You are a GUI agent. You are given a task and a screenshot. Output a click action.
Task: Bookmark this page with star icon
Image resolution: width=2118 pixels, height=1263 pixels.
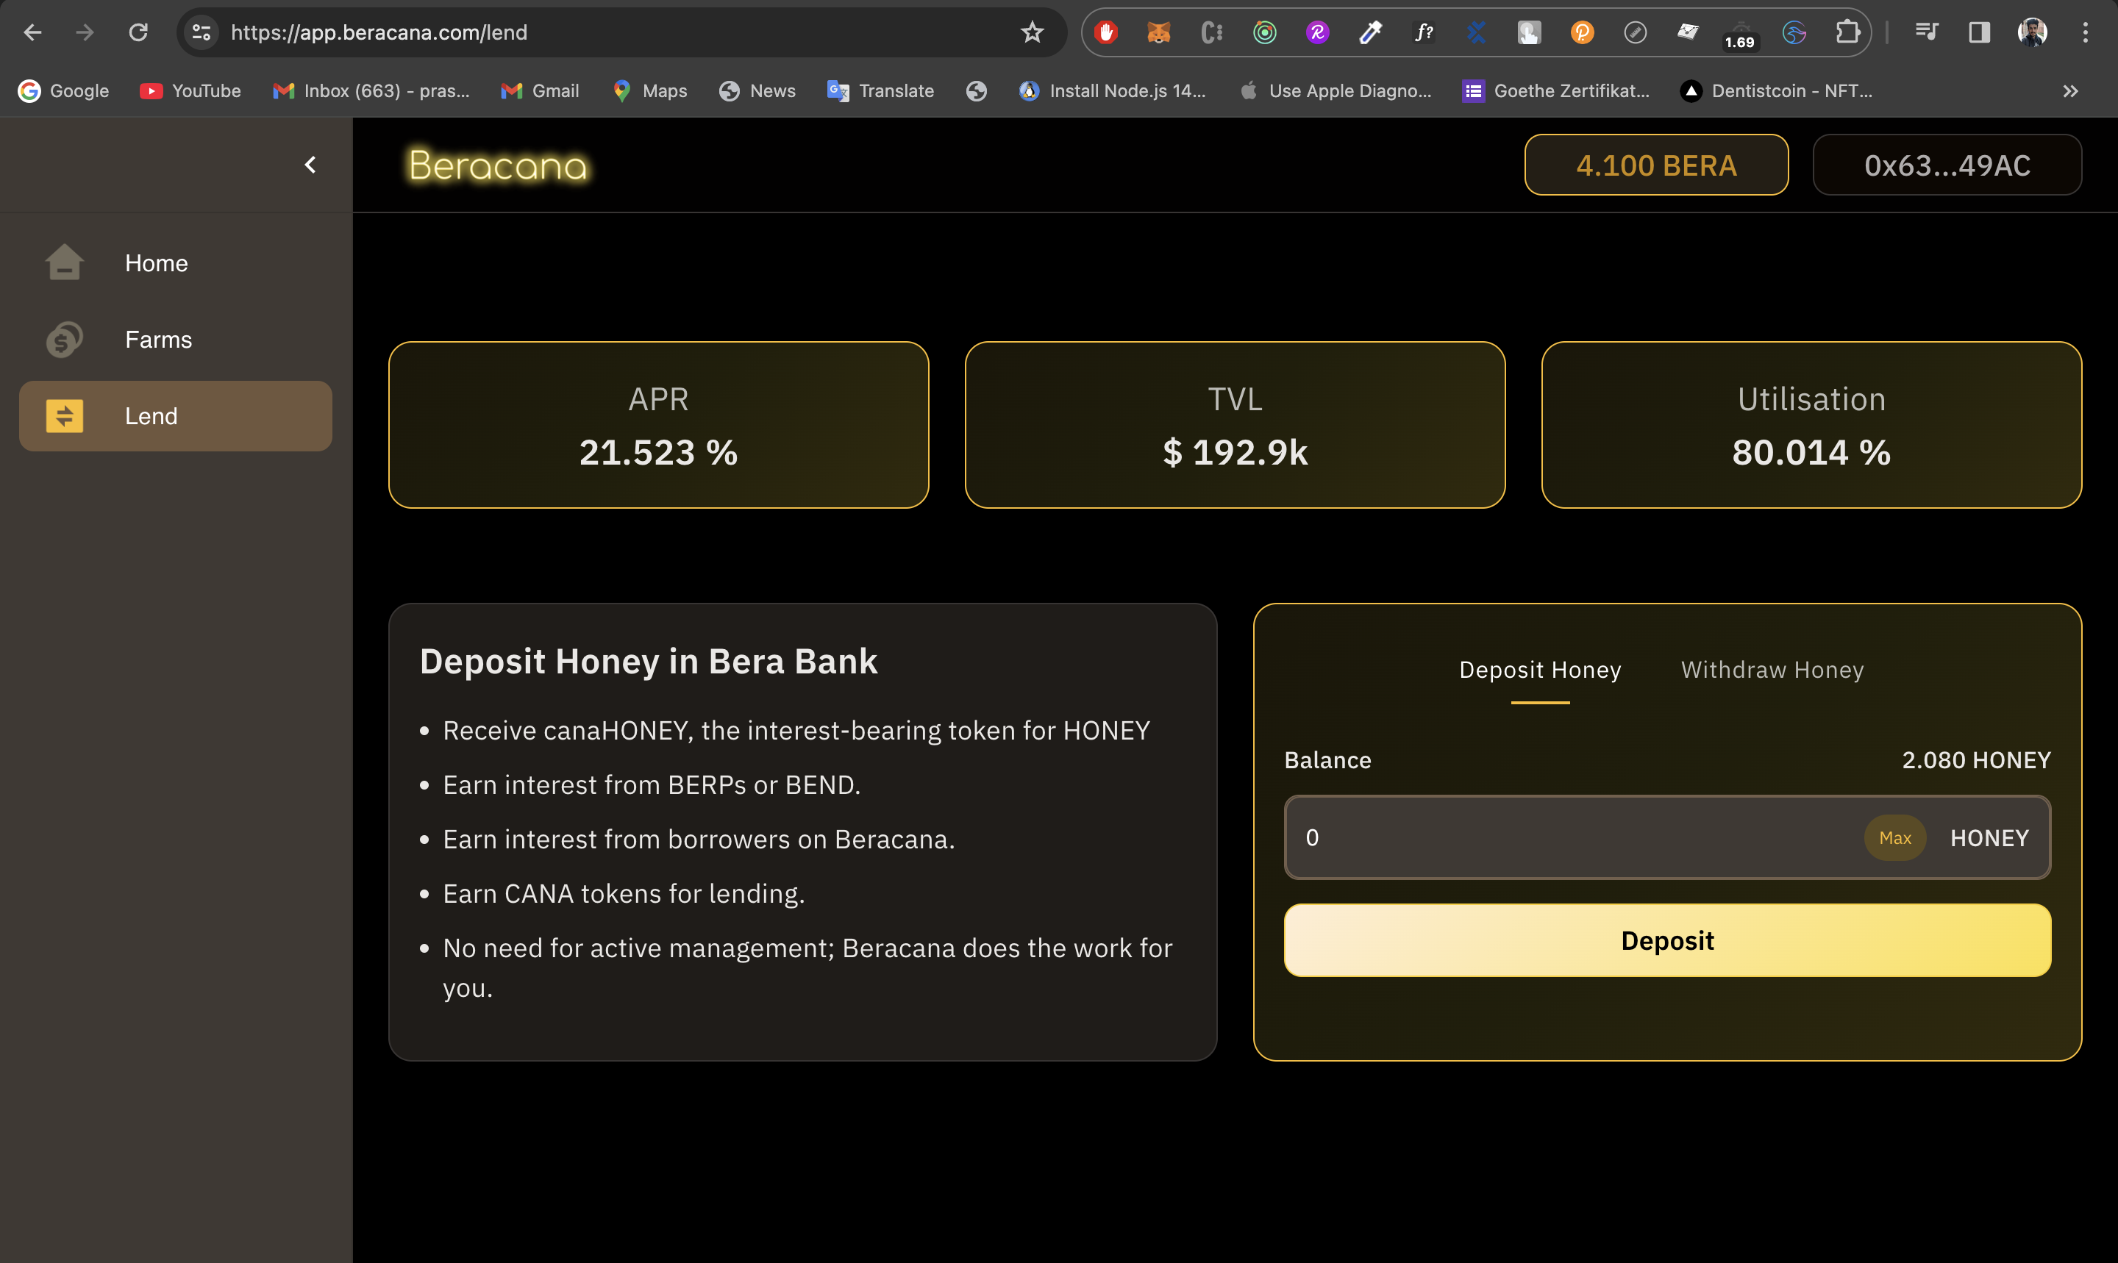pos(1032,32)
